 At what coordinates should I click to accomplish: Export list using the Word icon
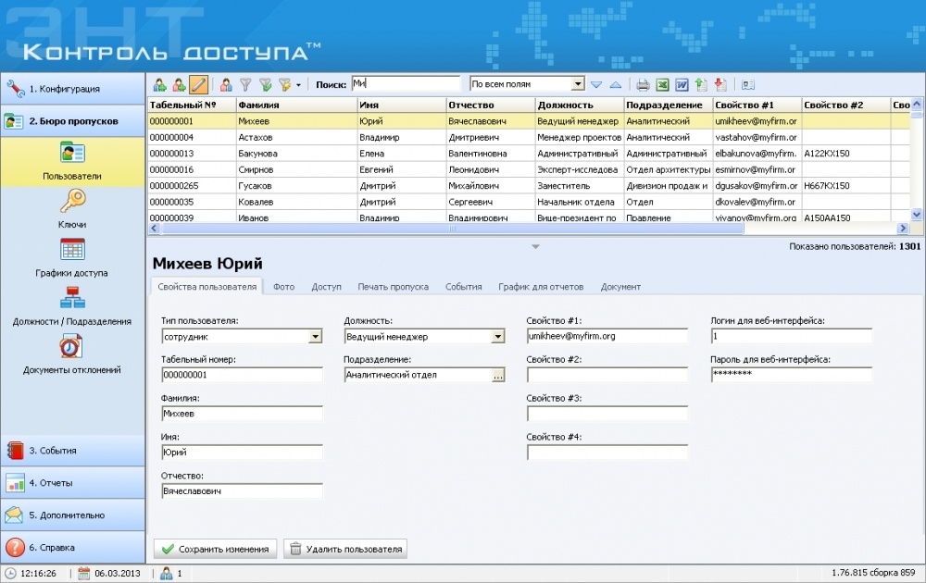point(682,85)
